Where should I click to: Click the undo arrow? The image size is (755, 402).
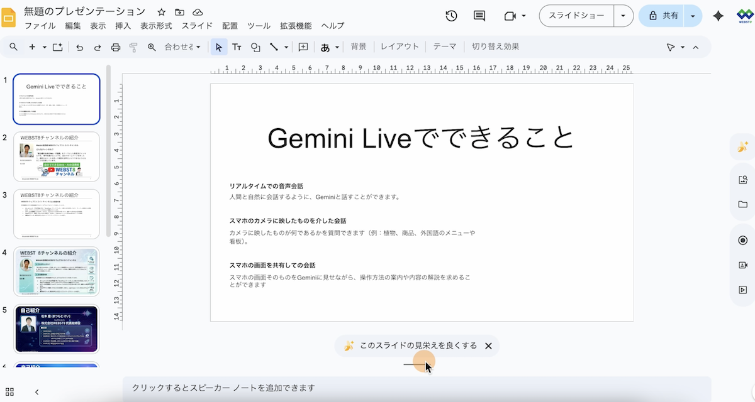(x=79, y=47)
